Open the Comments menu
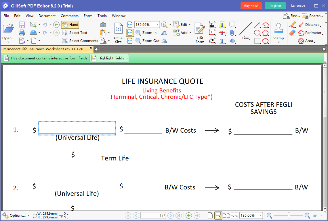The width and height of the screenshot is (328, 221). click(x=69, y=16)
